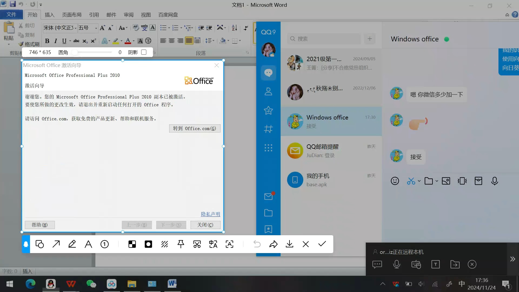This screenshot has height=292, width=519.
Task: Select the rectangle/ellipse shape tool in screenshot toolbar
Action: click(x=40, y=244)
